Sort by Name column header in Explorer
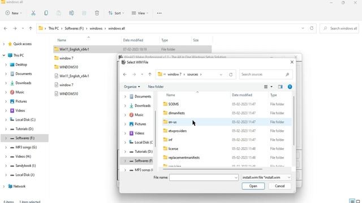This screenshot has width=362, height=203. point(62,40)
